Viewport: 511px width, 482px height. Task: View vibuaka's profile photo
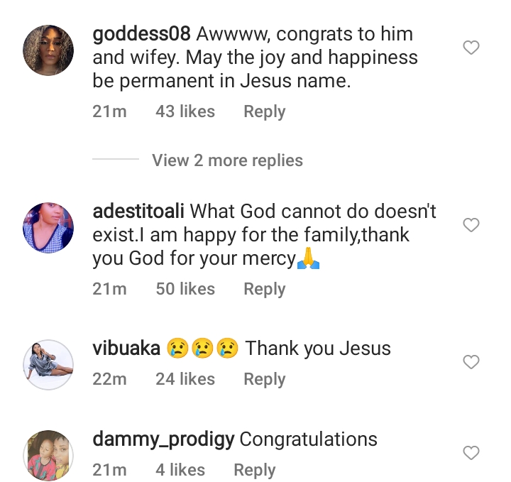(48, 364)
